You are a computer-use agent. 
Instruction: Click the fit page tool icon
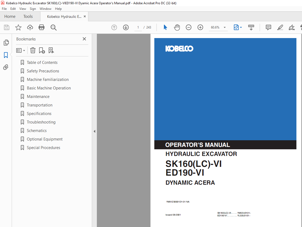(236, 27)
